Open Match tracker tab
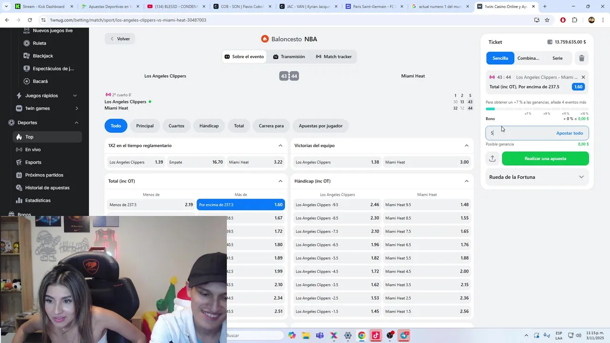The image size is (610, 343). tap(334, 57)
